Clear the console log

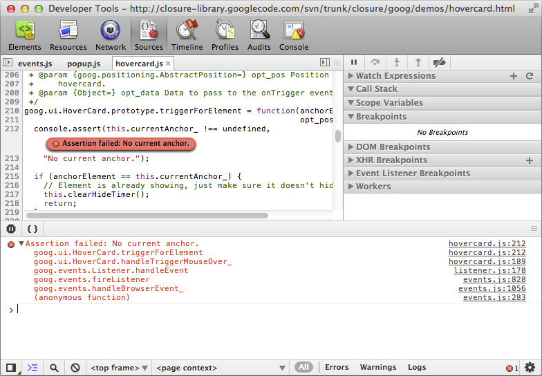pyautogui.click(x=75, y=368)
